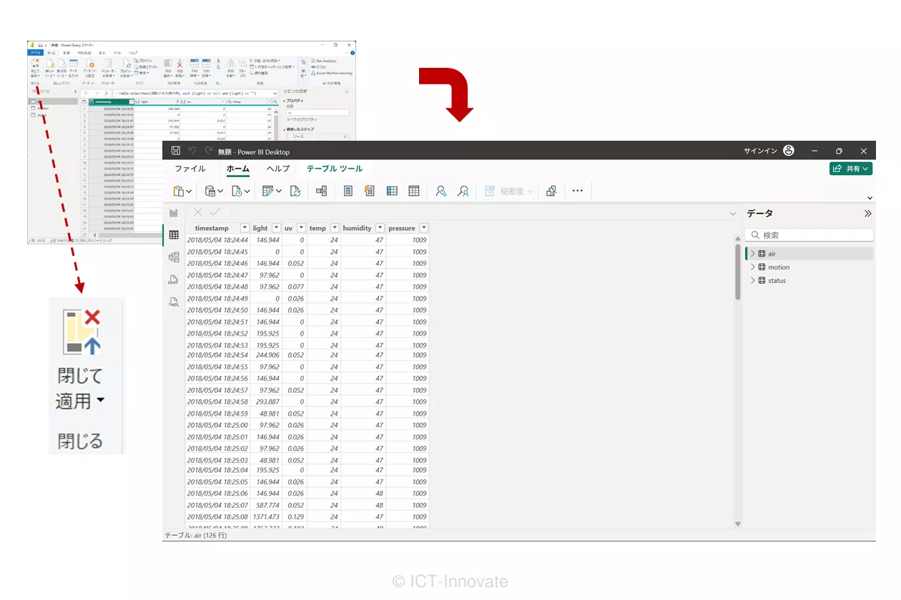Click Azure Machine Learning in Power Query ribbon
The image size is (901, 600).
point(331,73)
